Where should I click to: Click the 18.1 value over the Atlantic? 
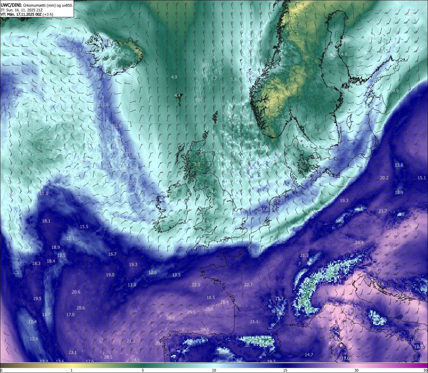pos(46,221)
